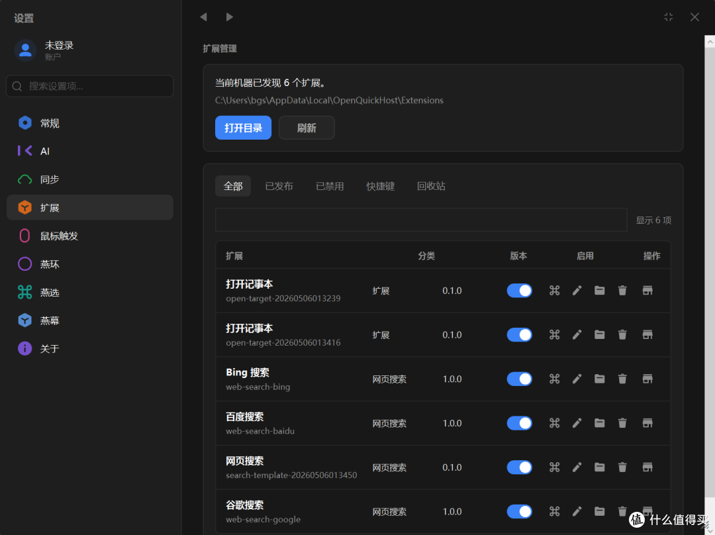Image resolution: width=715 pixels, height=535 pixels.
Task: Open the 回收站 tab
Action: (x=431, y=186)
